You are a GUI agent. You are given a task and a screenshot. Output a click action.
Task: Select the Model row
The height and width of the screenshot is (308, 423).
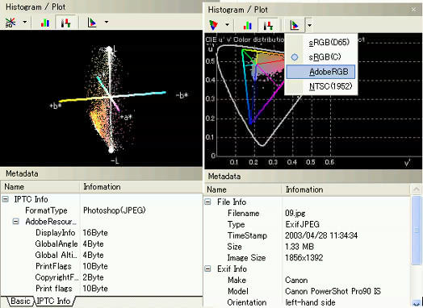[308, 291]
